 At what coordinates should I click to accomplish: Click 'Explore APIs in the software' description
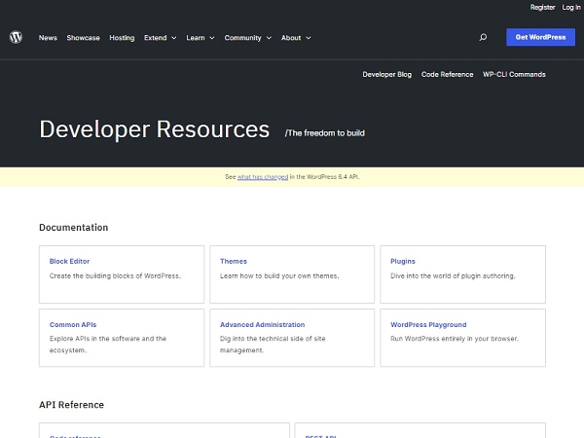(x=108, y=345)
